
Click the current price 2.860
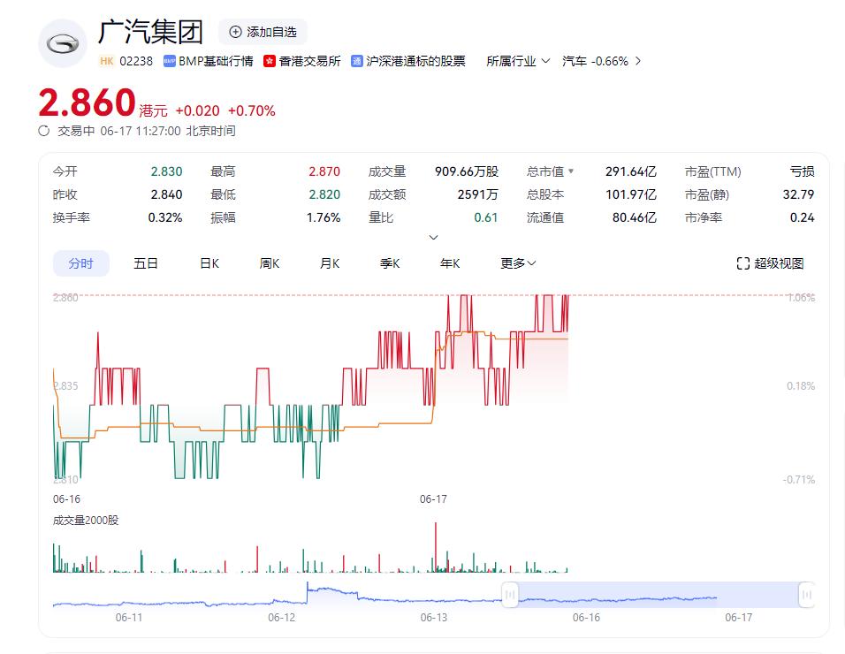(87, 103)
